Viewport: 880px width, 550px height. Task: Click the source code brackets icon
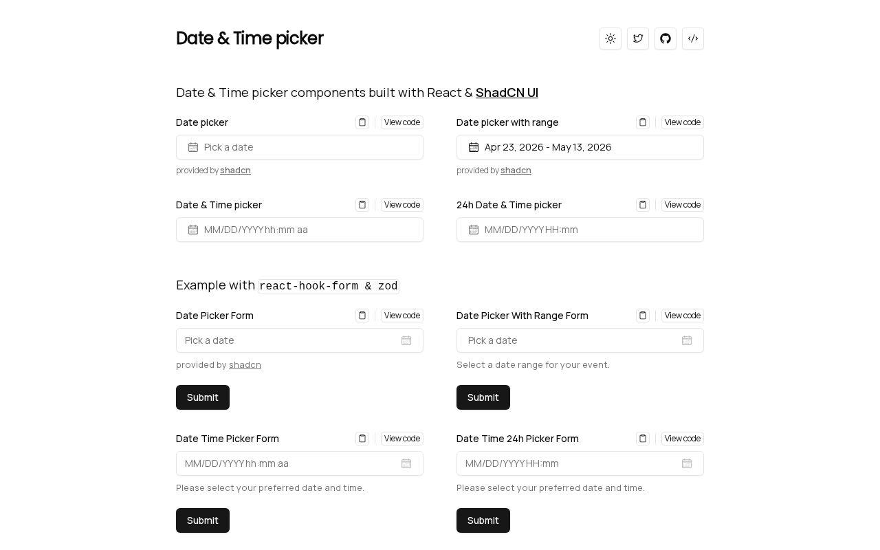[x=693, y=38]
